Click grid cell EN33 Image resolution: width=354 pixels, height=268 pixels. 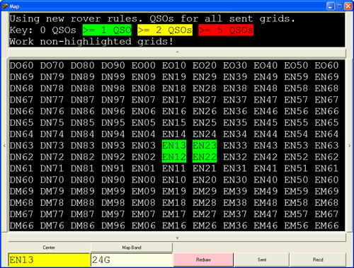(235, 146)
